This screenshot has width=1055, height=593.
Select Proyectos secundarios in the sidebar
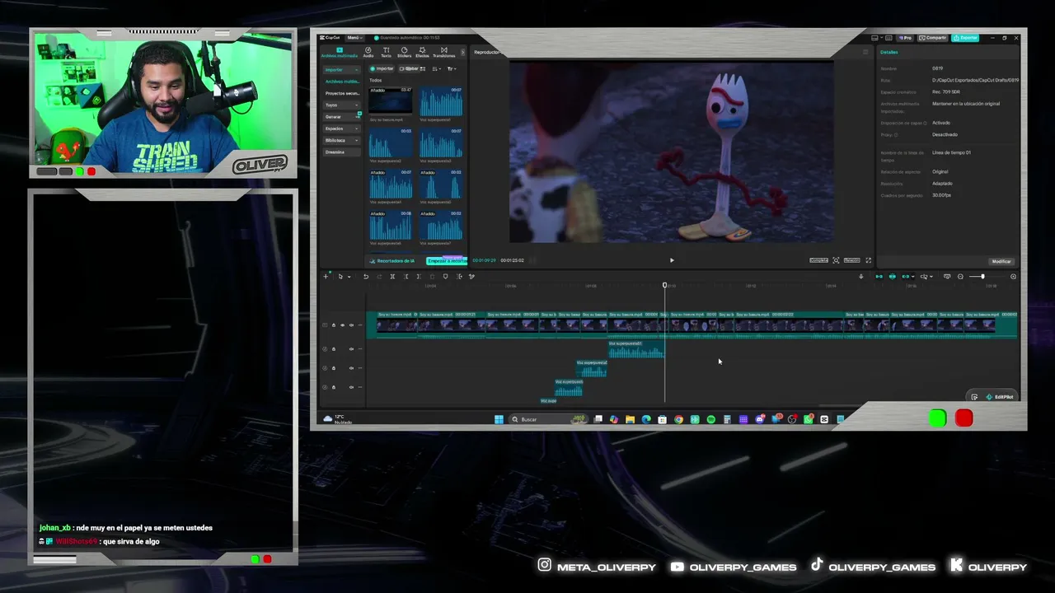pyautogui.click(x=341, y=93)
